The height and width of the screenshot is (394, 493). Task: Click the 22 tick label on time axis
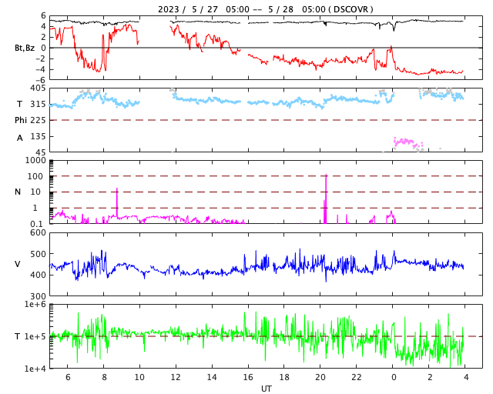(x=357, y=378)
